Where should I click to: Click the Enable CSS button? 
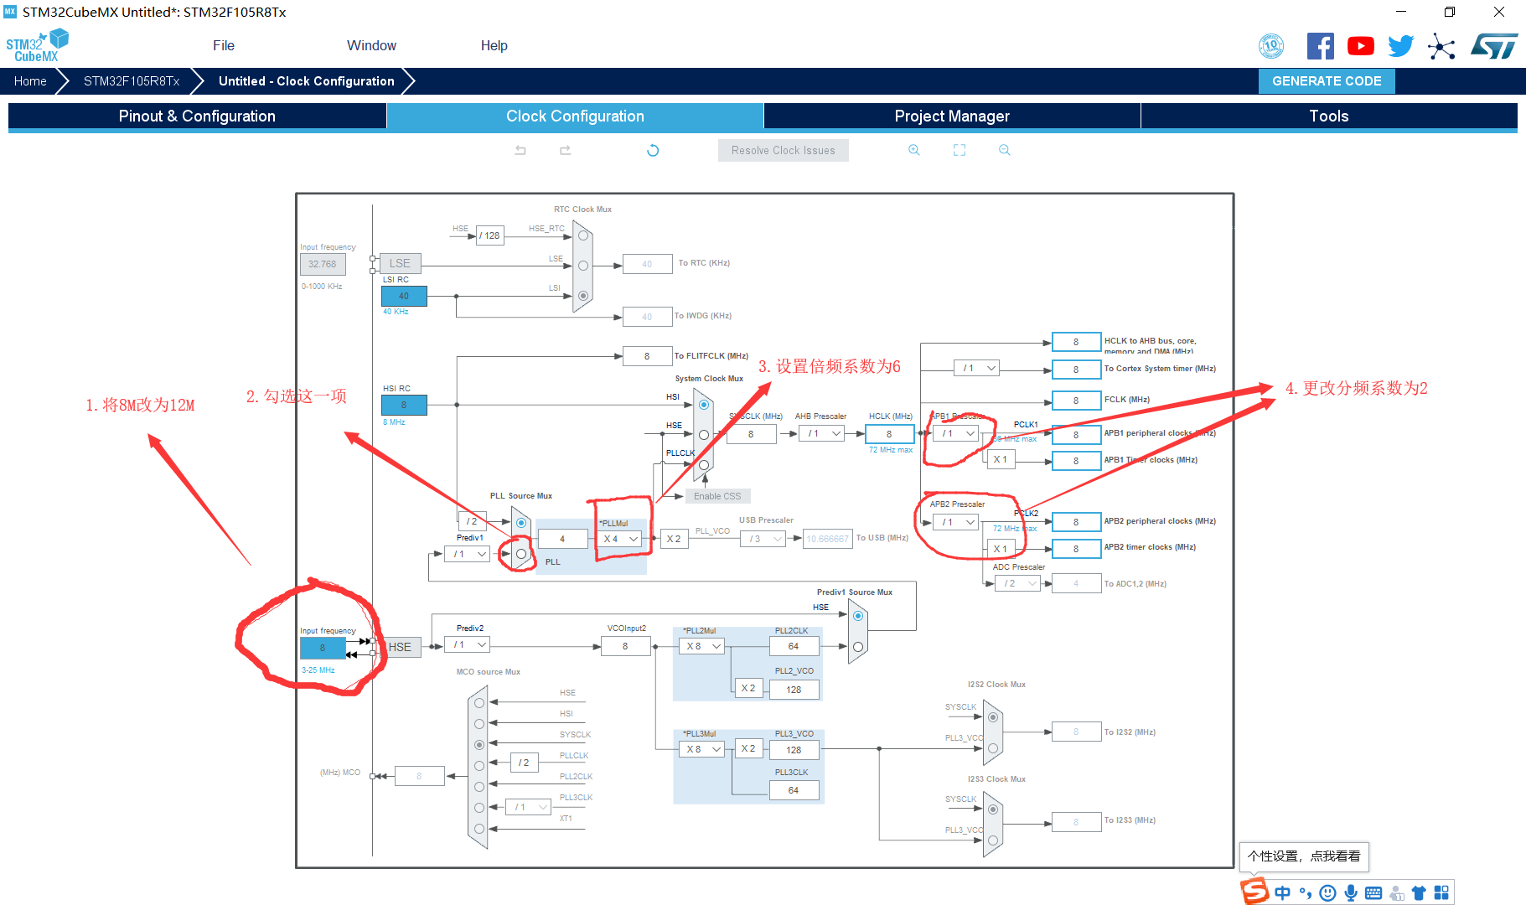(x=717, y=496)
